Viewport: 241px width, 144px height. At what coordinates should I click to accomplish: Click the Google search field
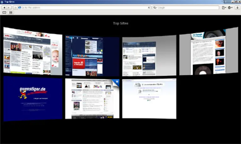click(186, 8)
